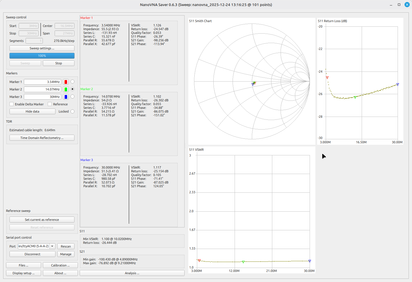Toggle the Reference checkbox
This screenshot has height=282, width=412.
50,104
